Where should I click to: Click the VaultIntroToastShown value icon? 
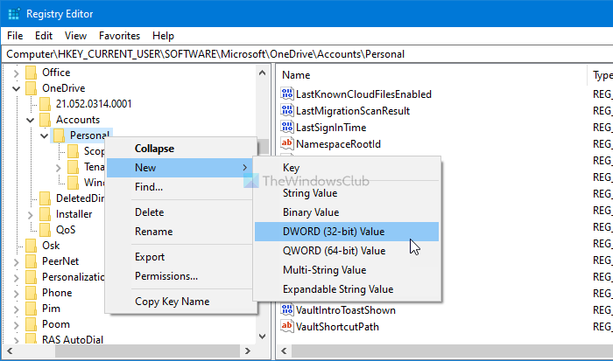click(x=287, y=310)
